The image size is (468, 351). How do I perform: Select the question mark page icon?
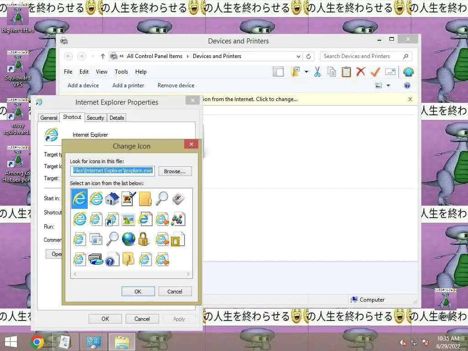pos(112,260)
